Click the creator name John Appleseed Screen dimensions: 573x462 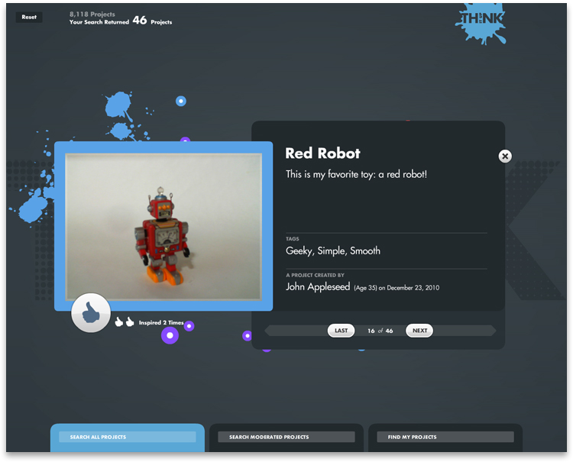[318, 287]
